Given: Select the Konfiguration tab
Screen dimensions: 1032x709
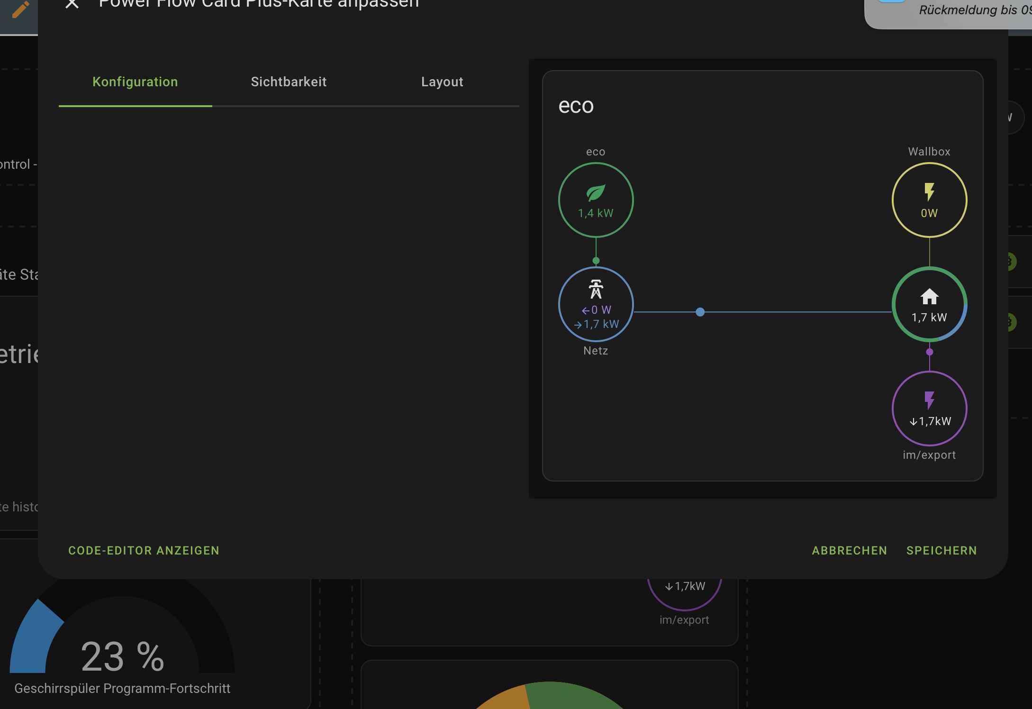Looking at the screenshot, I should click(x=135, y=82).
